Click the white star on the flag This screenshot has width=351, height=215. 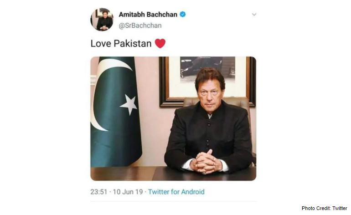tap(129, 104)
